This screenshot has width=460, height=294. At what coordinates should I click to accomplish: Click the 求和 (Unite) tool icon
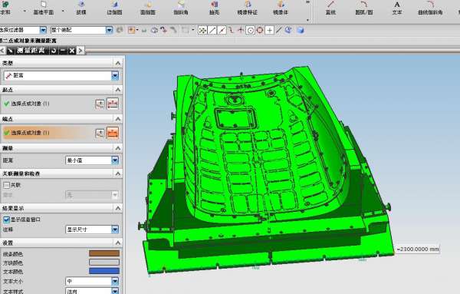tap(5, 5)
